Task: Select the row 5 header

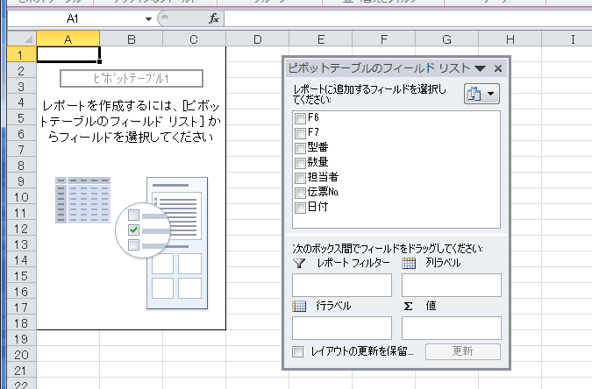Action: coord(18,117)
